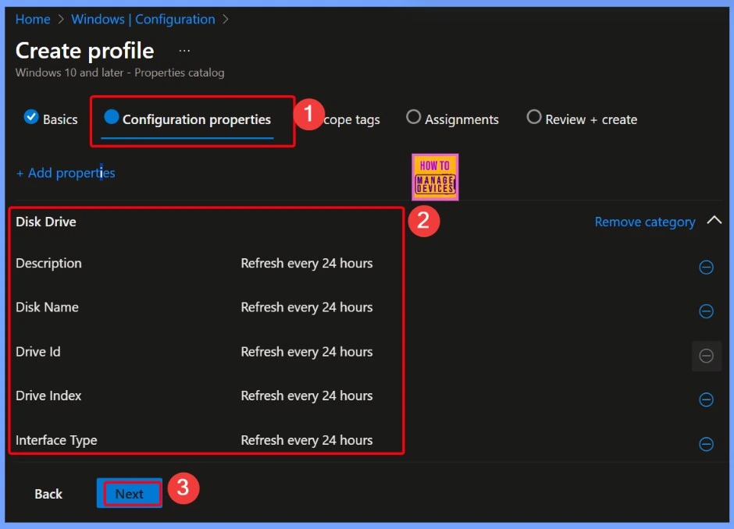
Task: Click the refresh interval text for Description
Action: (307, 264)
